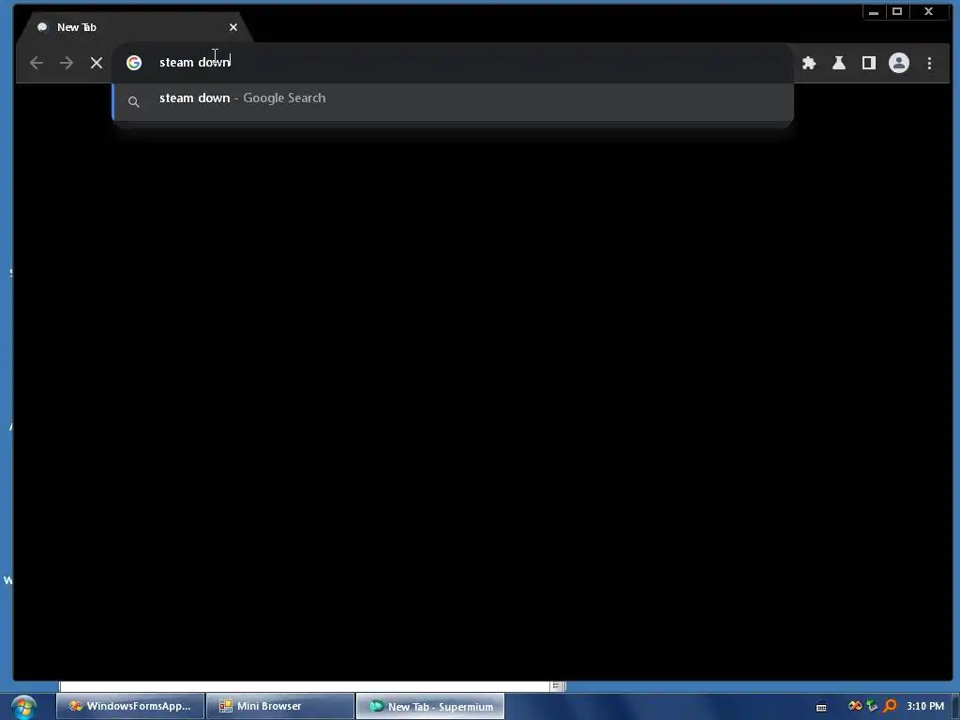The image size is (960, 720).
Task: Open the profile avatar menu
Action: (x=899, y=63)
